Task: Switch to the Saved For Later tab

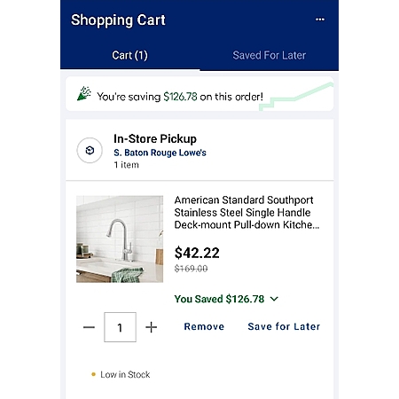Action: [269, 55]
